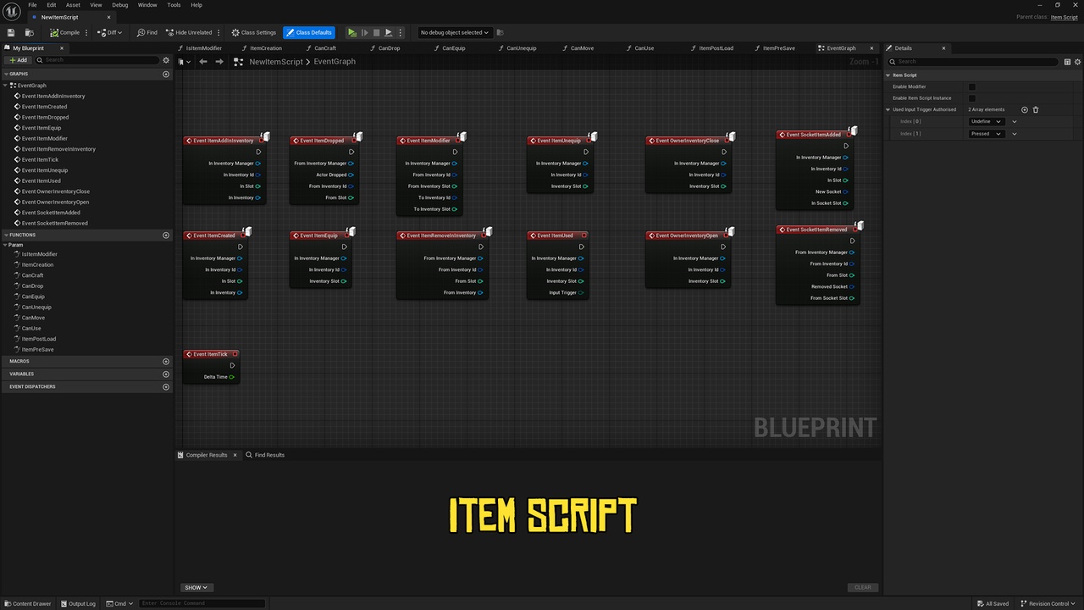This screenshot has width=1084, height=610.
Task: Click the Removed Socket output pin
Action: click(851, 286)
